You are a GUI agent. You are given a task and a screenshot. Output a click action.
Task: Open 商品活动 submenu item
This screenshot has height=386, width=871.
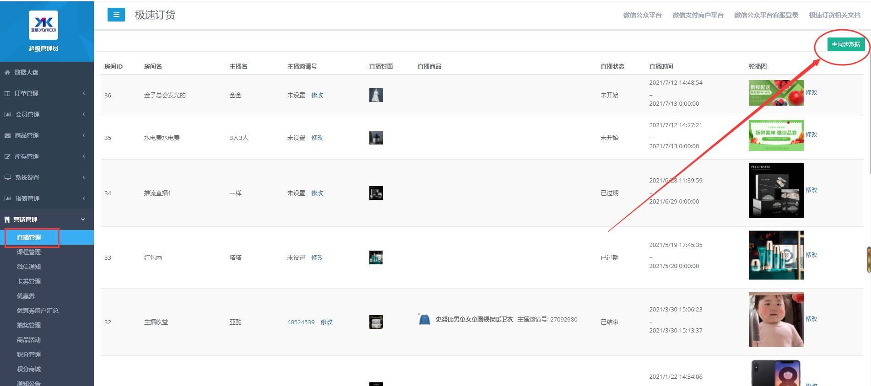(29, 340)
